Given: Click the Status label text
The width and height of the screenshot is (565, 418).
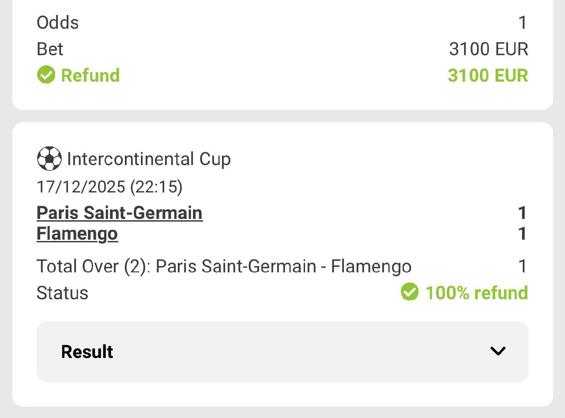Looking at the screenshot, I should [x=62, y=293].
